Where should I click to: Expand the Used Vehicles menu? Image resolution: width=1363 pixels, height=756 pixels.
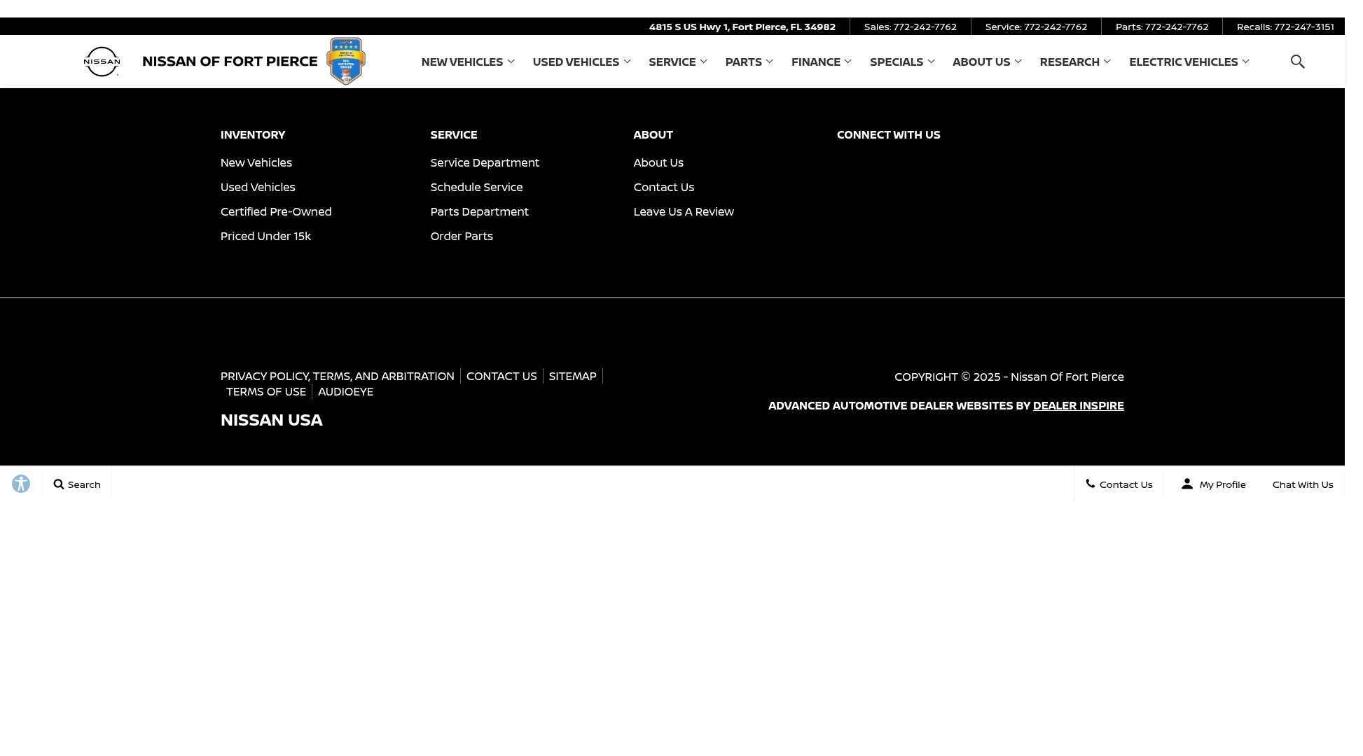point(581,62)
